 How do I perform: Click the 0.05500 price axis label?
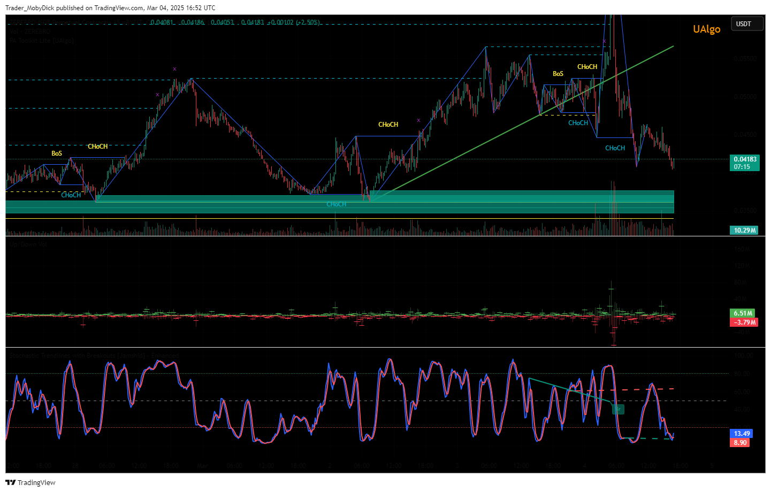(x=745, y=59)
